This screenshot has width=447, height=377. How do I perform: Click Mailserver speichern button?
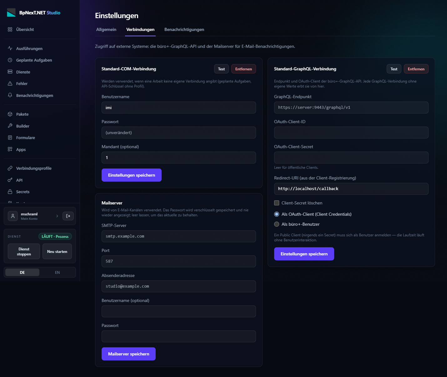coord(128,354)
